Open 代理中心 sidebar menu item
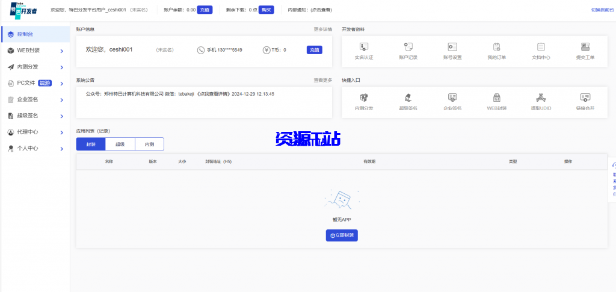Image resolution: width=616 pixels, height=292 pixels. 35,132
